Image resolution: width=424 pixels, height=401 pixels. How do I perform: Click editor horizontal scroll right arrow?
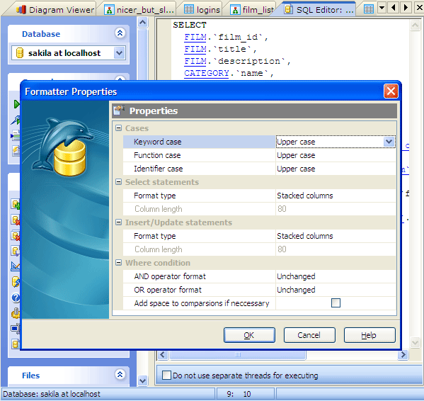click(403, 354)
